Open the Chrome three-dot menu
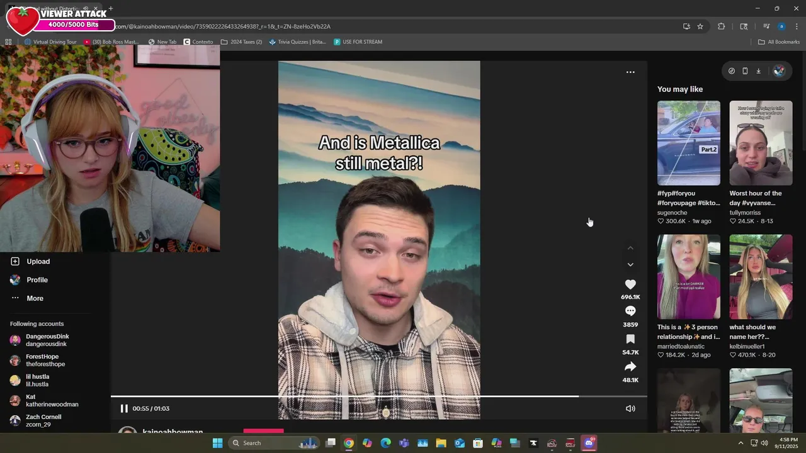Screen dimensions: 806x453 [797, 26]
